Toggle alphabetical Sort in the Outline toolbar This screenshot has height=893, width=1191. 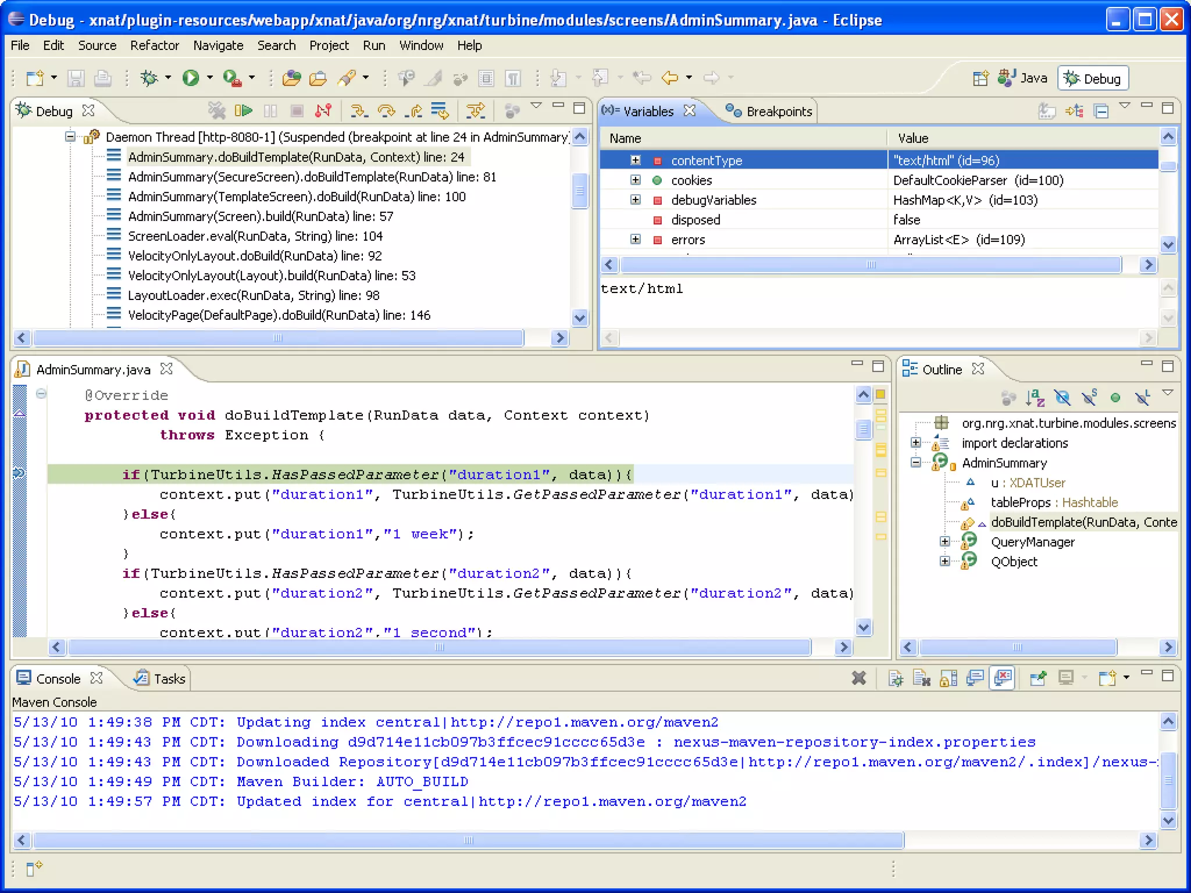click(x=1035, y=398)
